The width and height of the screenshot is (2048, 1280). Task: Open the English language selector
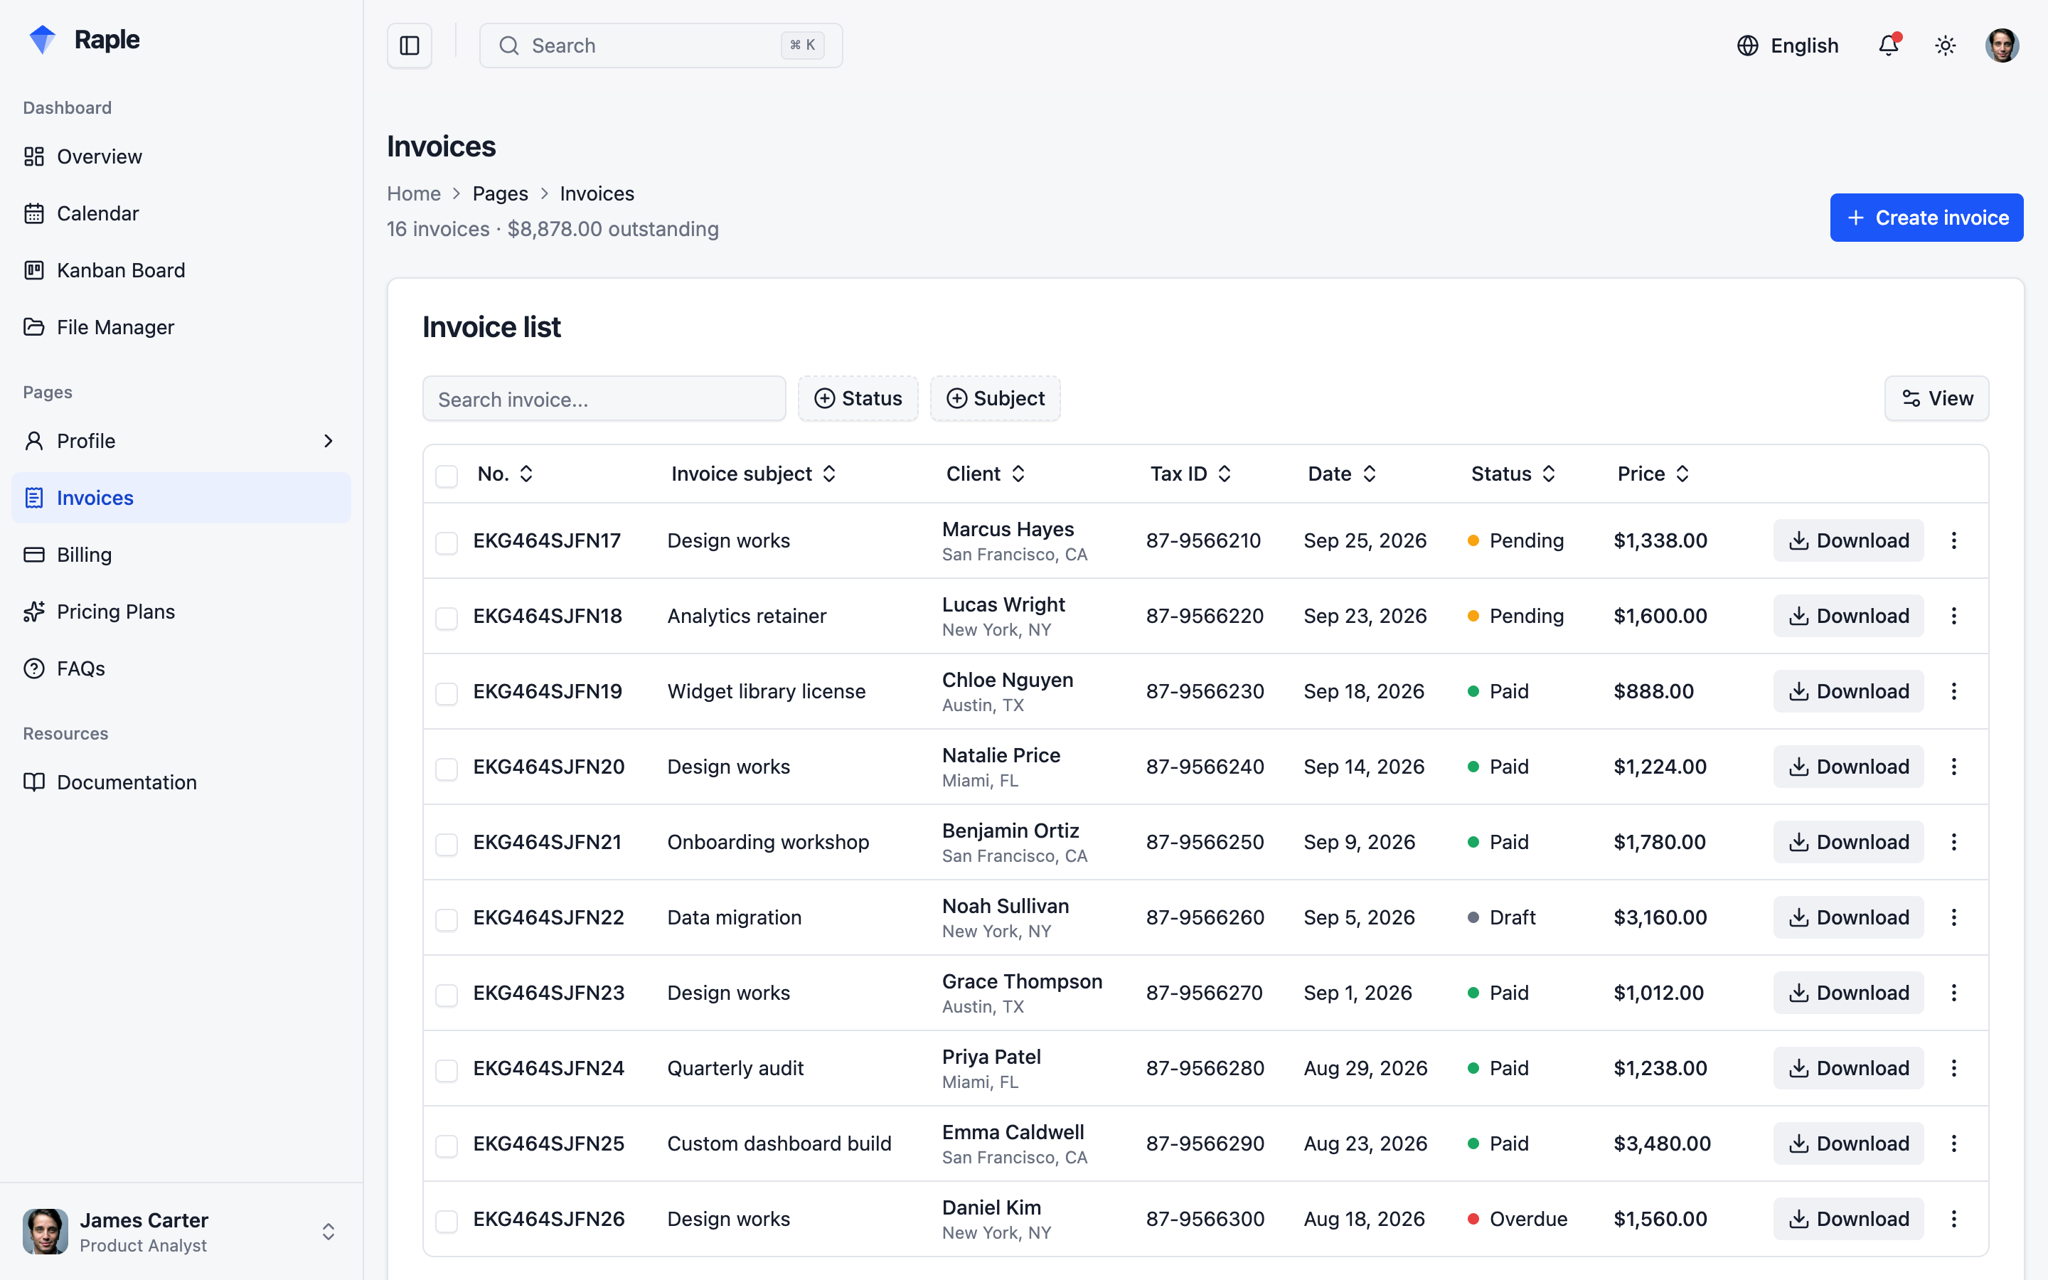pyautogui.click(x=1788, y=46)
